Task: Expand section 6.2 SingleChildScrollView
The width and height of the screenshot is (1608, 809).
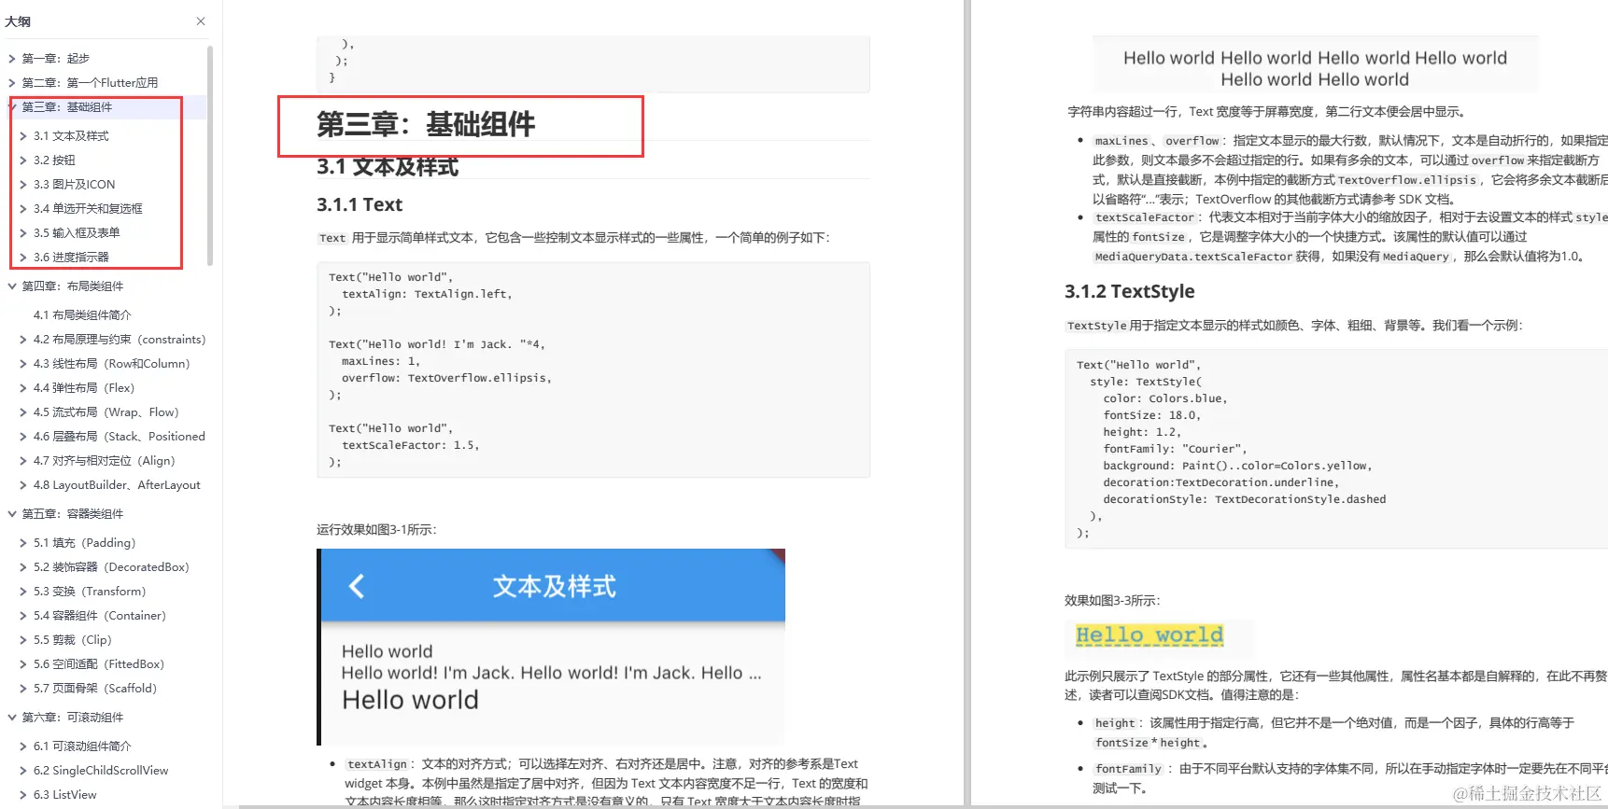Action: [x=23, y=770]
